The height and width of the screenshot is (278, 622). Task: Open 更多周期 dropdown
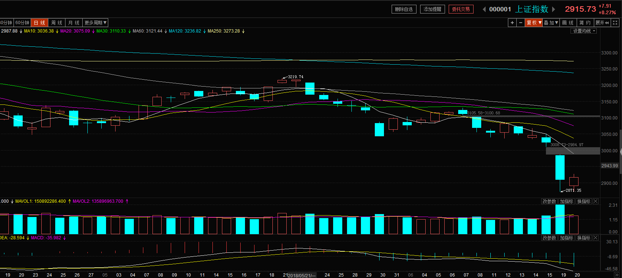tap(95, 23)
